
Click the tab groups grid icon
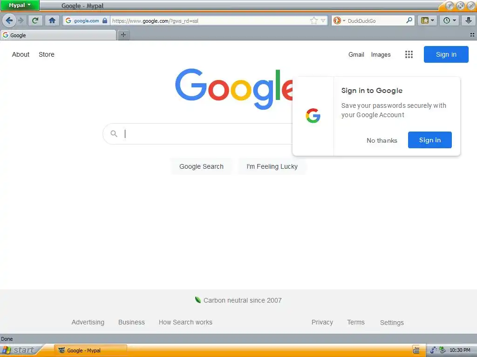point(472,35)
